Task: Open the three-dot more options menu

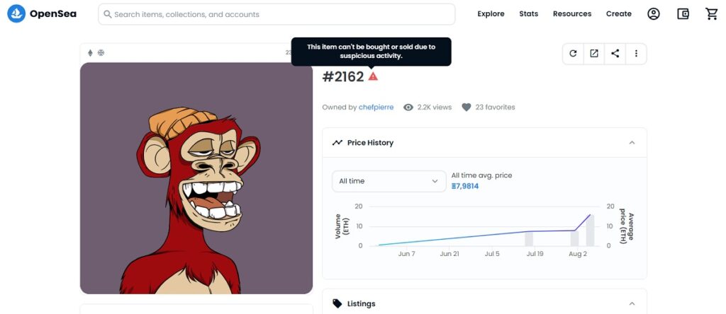Action: coord(636,54)
